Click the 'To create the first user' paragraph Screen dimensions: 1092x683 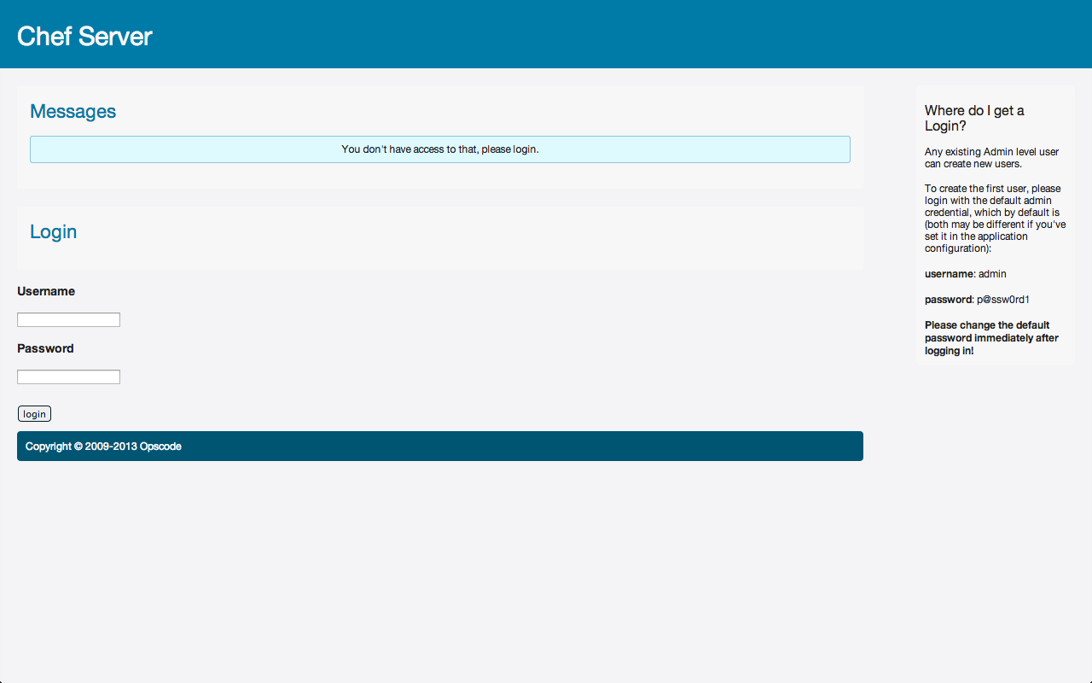coord(995,219)
